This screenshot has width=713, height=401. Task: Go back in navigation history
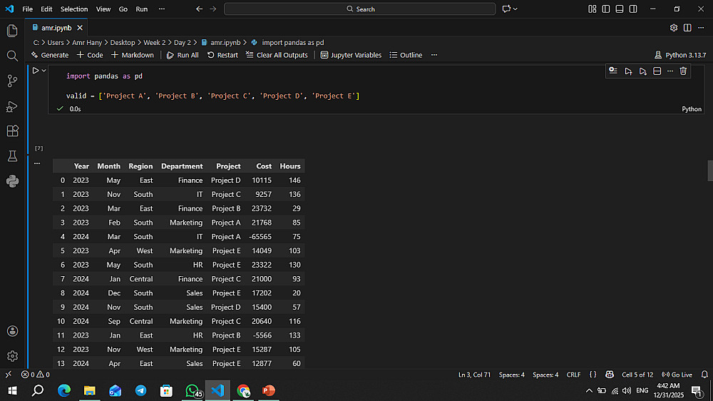(x=199, y=9)
